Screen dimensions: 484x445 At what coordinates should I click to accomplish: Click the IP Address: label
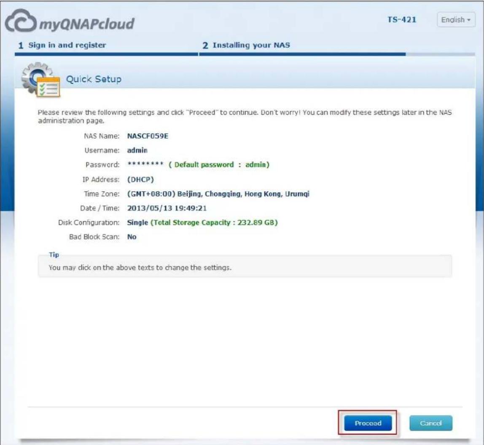(101, 180)
